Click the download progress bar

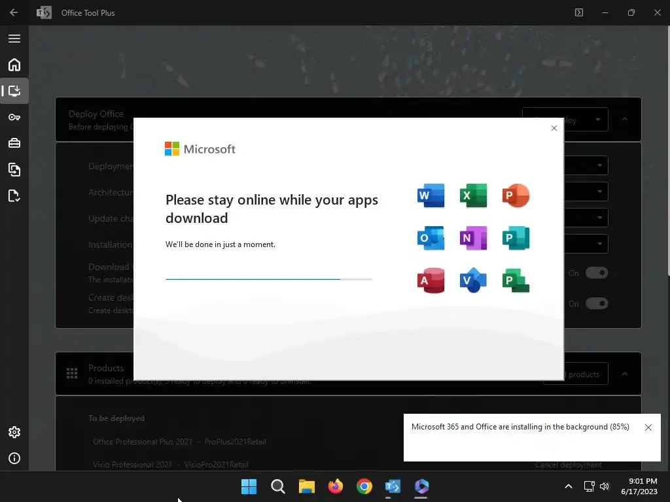(x=269, y=279)
